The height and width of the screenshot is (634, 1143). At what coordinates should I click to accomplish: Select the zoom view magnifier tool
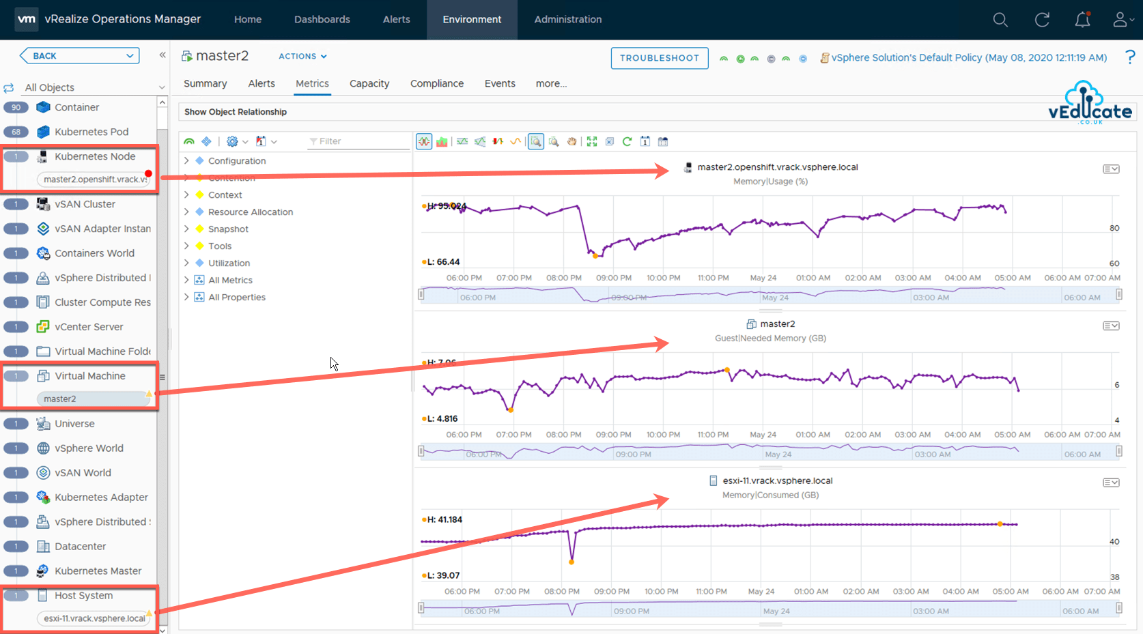(536, 141)
